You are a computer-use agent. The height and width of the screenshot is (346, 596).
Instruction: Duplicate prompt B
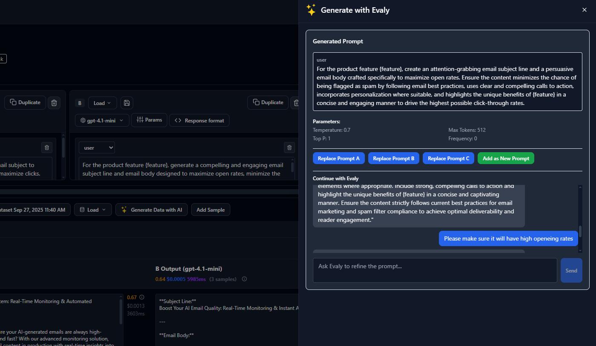(268, 102)
